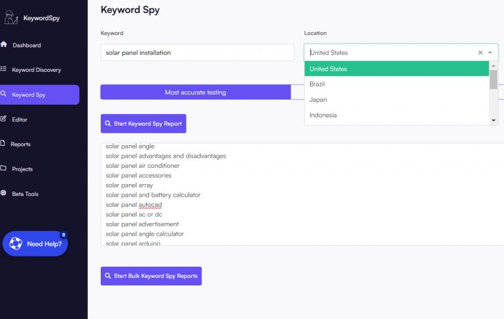Select United States from location list

click(x=396, y=69)
